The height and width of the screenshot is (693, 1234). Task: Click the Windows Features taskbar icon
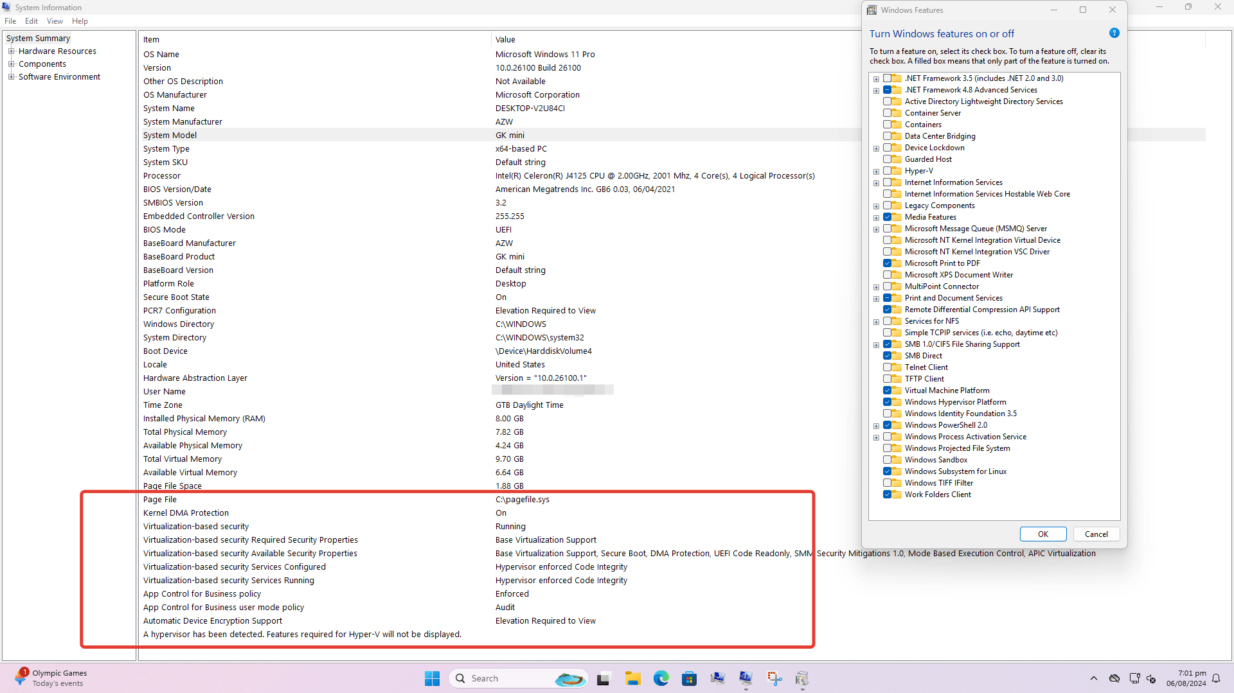click(802, 678)
